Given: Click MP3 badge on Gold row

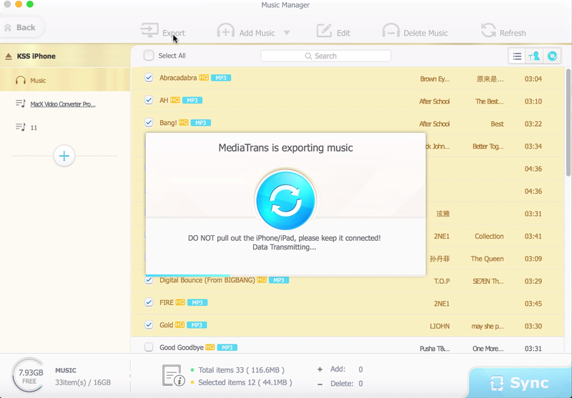Looking at the screenshot, I should click(x=197, y=325).
